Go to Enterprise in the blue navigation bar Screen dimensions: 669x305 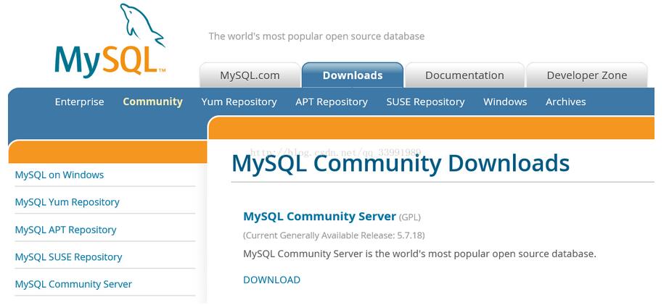point(79,102)
